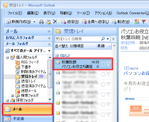Viewport: 149px width, 122px height.
Task: Expand the 検索フォルダ tree node
Action: 12,96
